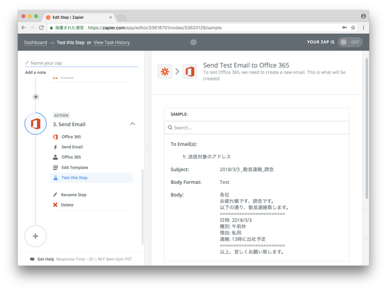Click the 3. Send Email step title
This screenshot has width=387, height=291.
[x=69, y=124]
